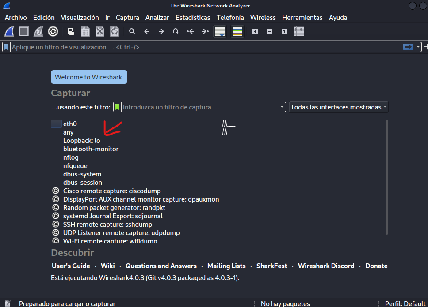Toggle packet colorization rules icon
Image resolution: width=428 pixels, height=307 pixels.
(x=237, y=31)
